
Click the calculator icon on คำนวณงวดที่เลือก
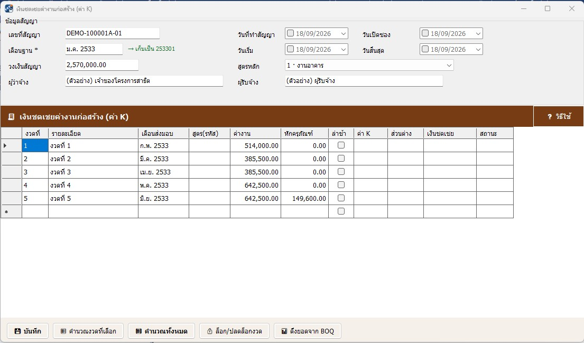[x=63, y=331]
